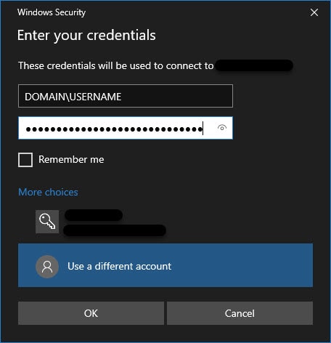
Task: Click inside the masked password field
Action: pos(126,128)
